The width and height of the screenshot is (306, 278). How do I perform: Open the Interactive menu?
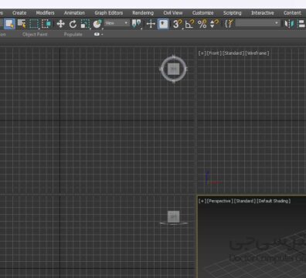pyautogui.click(x=263, y=12)
